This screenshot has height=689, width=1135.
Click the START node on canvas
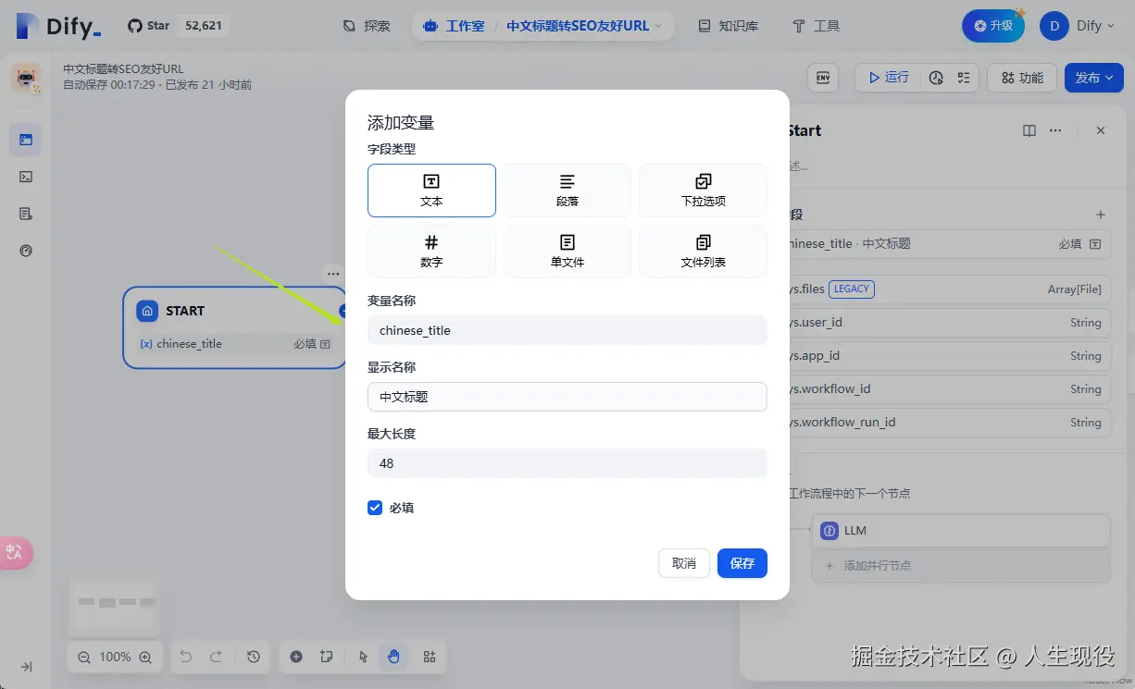coord(234,327)
